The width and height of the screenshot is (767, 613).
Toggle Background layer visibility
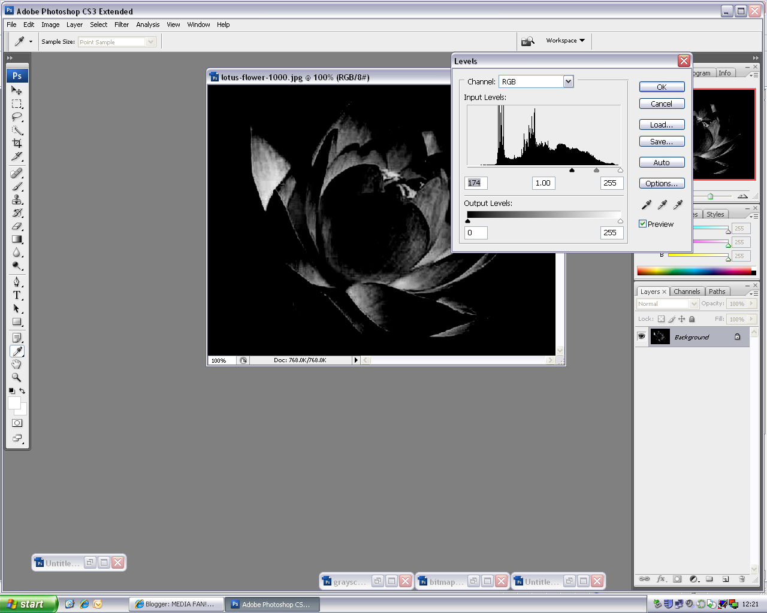(x=642, y=336)
